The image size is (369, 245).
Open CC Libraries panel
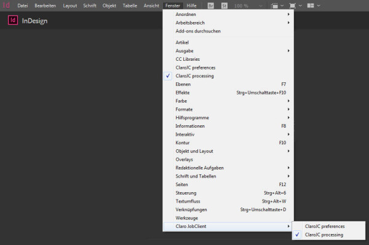click(x=228, y=59)
